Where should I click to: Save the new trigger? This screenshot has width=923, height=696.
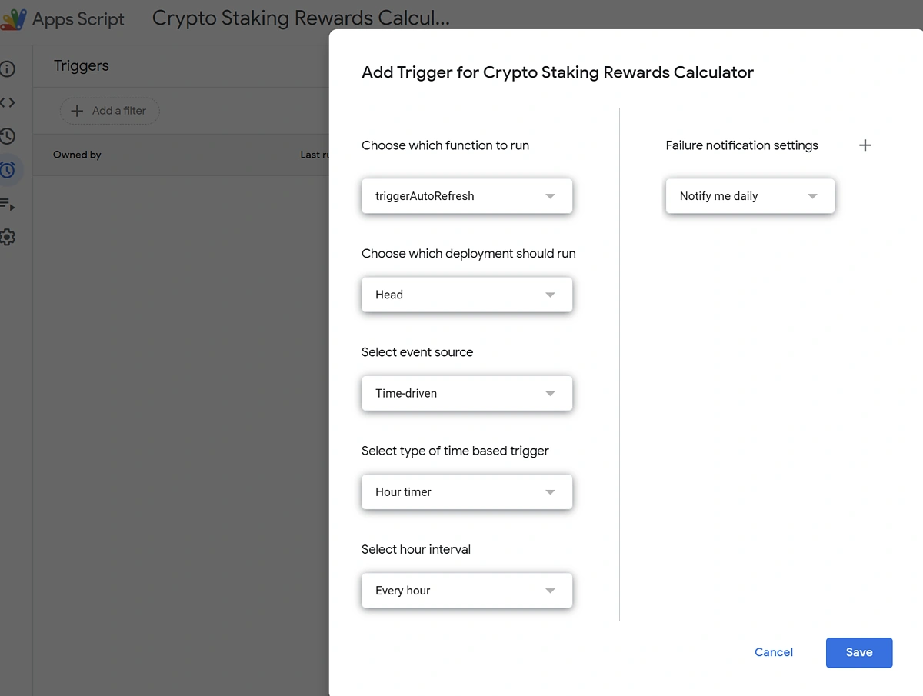tap(858, 652)
